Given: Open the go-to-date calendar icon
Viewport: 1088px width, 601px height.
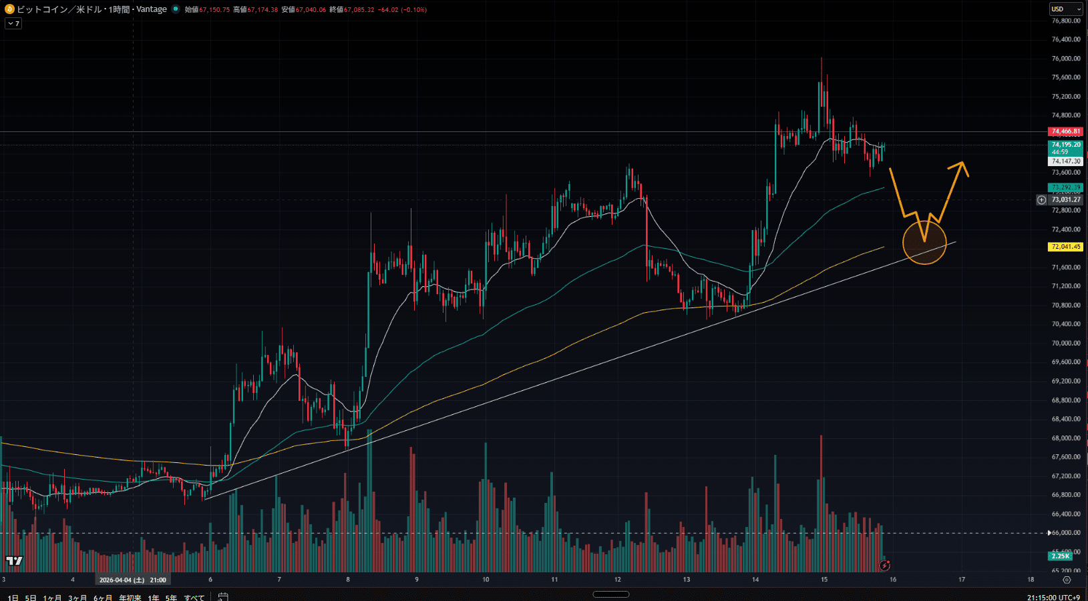Looking at the screenshot, I should [x=223, y=596].
